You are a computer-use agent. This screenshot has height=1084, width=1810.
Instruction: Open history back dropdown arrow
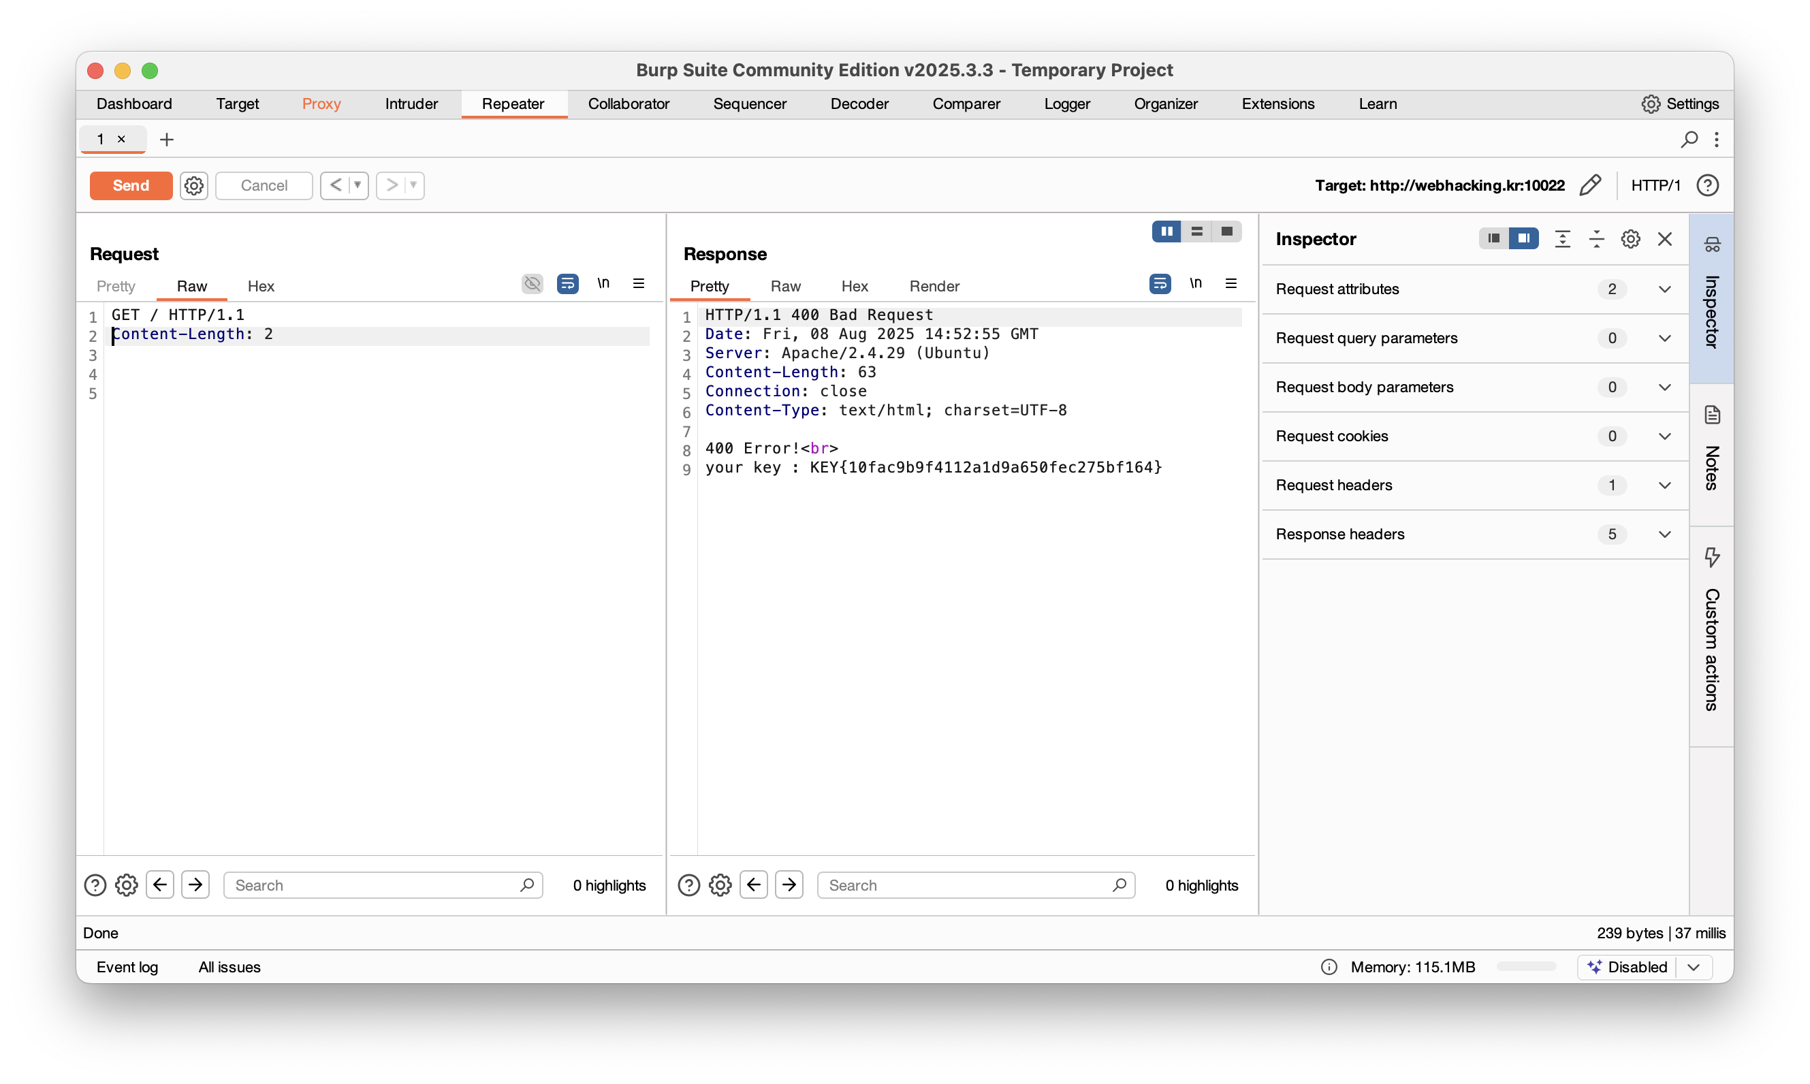coord(358,185)
